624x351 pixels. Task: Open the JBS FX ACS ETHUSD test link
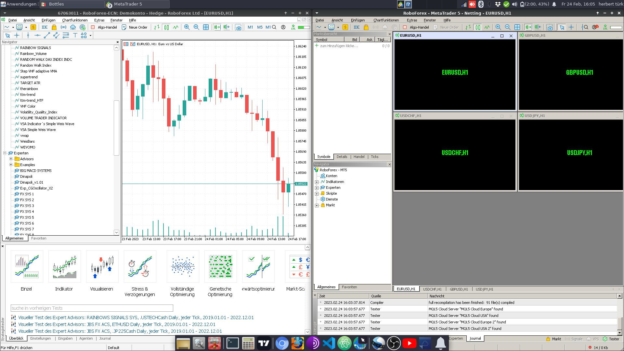point(117,324)
